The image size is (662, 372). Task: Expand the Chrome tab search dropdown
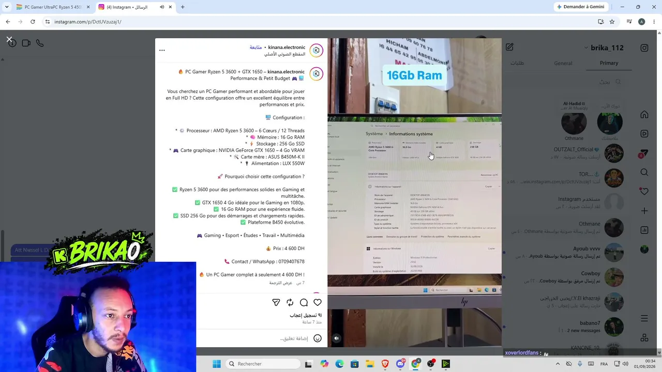tap(6, 7)
